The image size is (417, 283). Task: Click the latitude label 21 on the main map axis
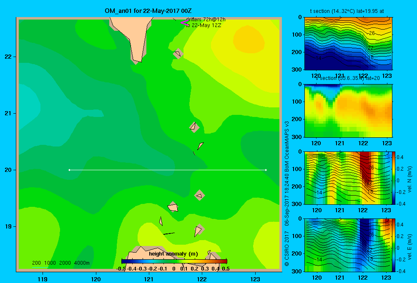pos(8,113)
